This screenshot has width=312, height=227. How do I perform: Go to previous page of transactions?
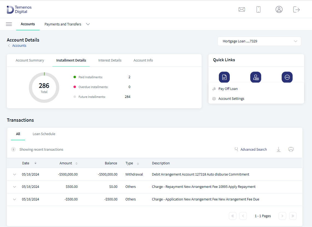click(243, 216)
